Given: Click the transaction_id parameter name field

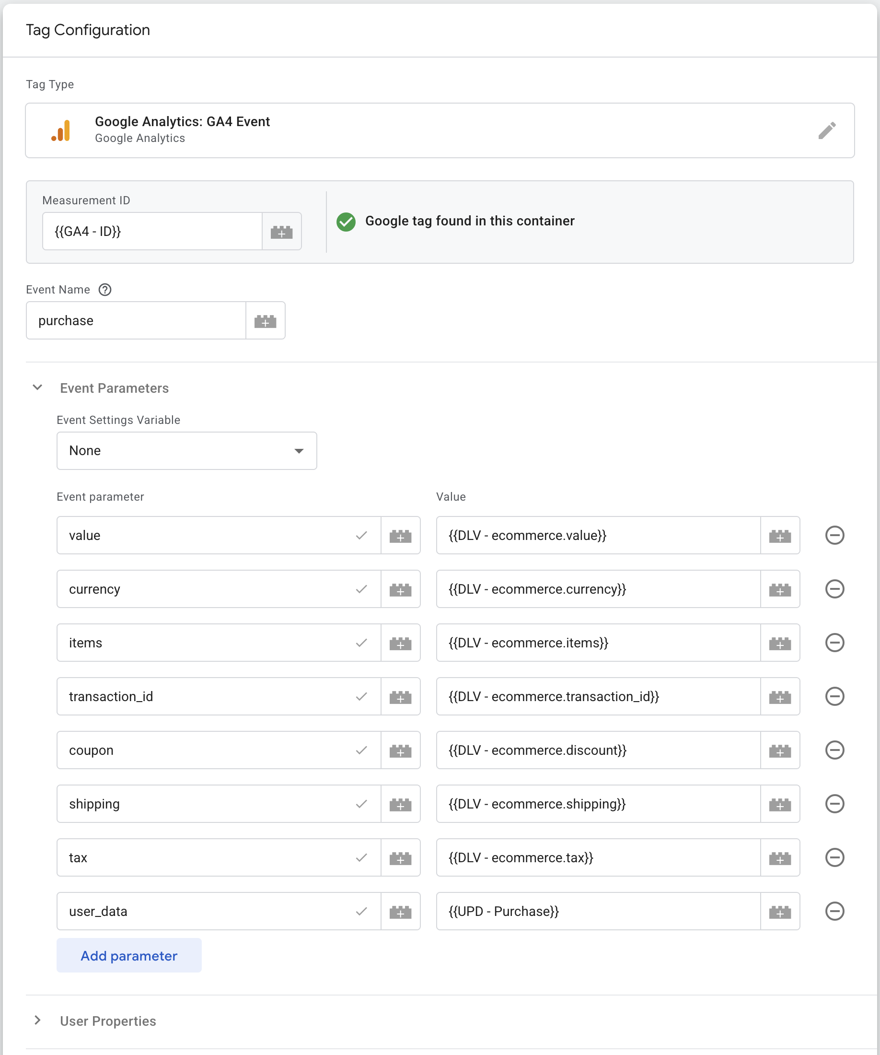Looking at the screenshot, I should [x=219, y=697].
